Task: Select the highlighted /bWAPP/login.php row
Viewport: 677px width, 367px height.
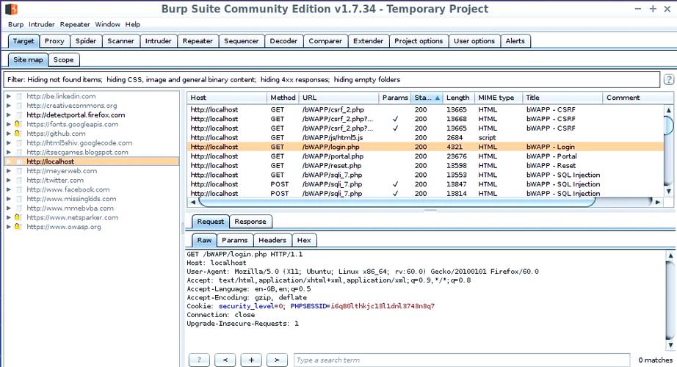Action: pyautogui.click(x=425, y=147)
